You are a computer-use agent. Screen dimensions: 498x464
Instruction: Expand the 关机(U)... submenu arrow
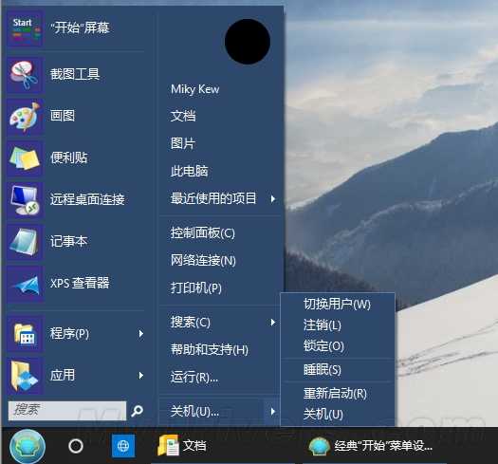click(273, 412)
